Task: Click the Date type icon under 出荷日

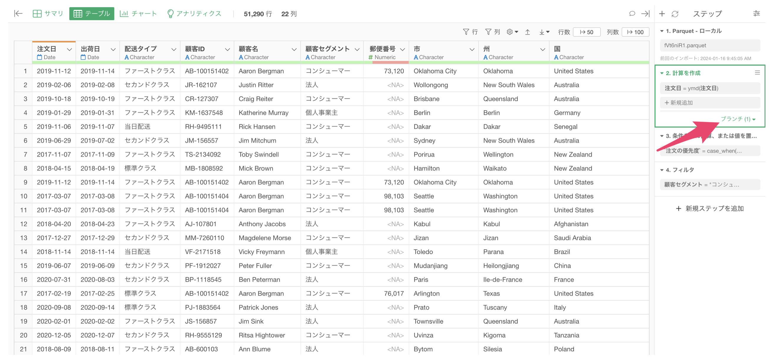Action: tap(83, 57)
